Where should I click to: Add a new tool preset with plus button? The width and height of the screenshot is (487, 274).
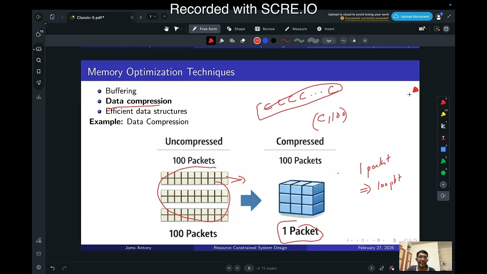point(443,185)
